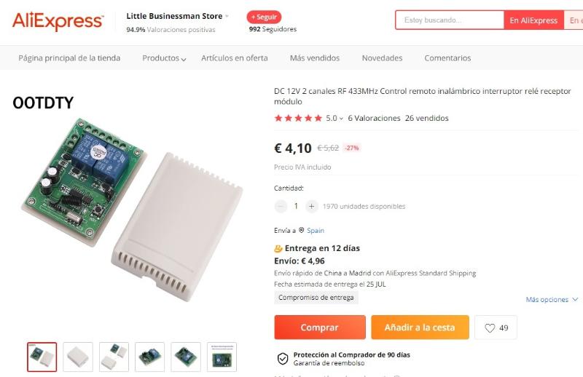Screen dimensions: 583x377
Task: Expand Más opciones shipping choices
Action: tap(552, 299)
